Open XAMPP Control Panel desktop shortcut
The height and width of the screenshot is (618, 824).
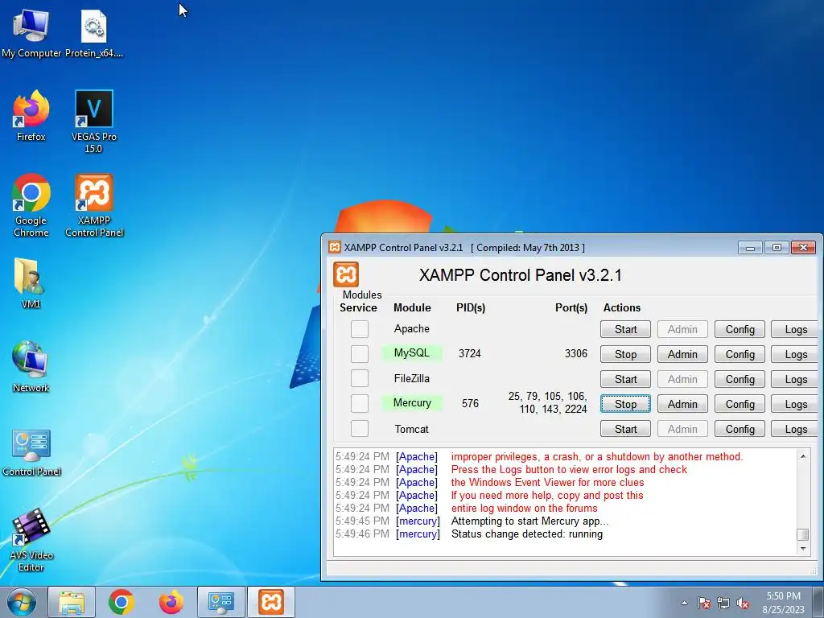pyautogui.click(x=94, y=205)
